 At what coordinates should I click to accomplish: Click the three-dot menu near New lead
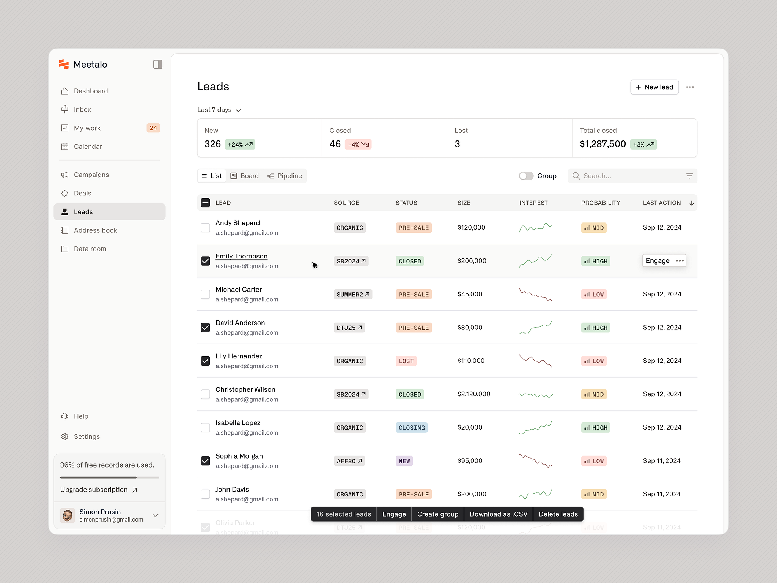point(690,87)
